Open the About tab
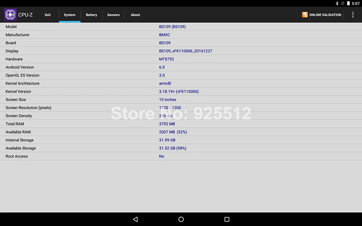 click(x=135, y=15)
